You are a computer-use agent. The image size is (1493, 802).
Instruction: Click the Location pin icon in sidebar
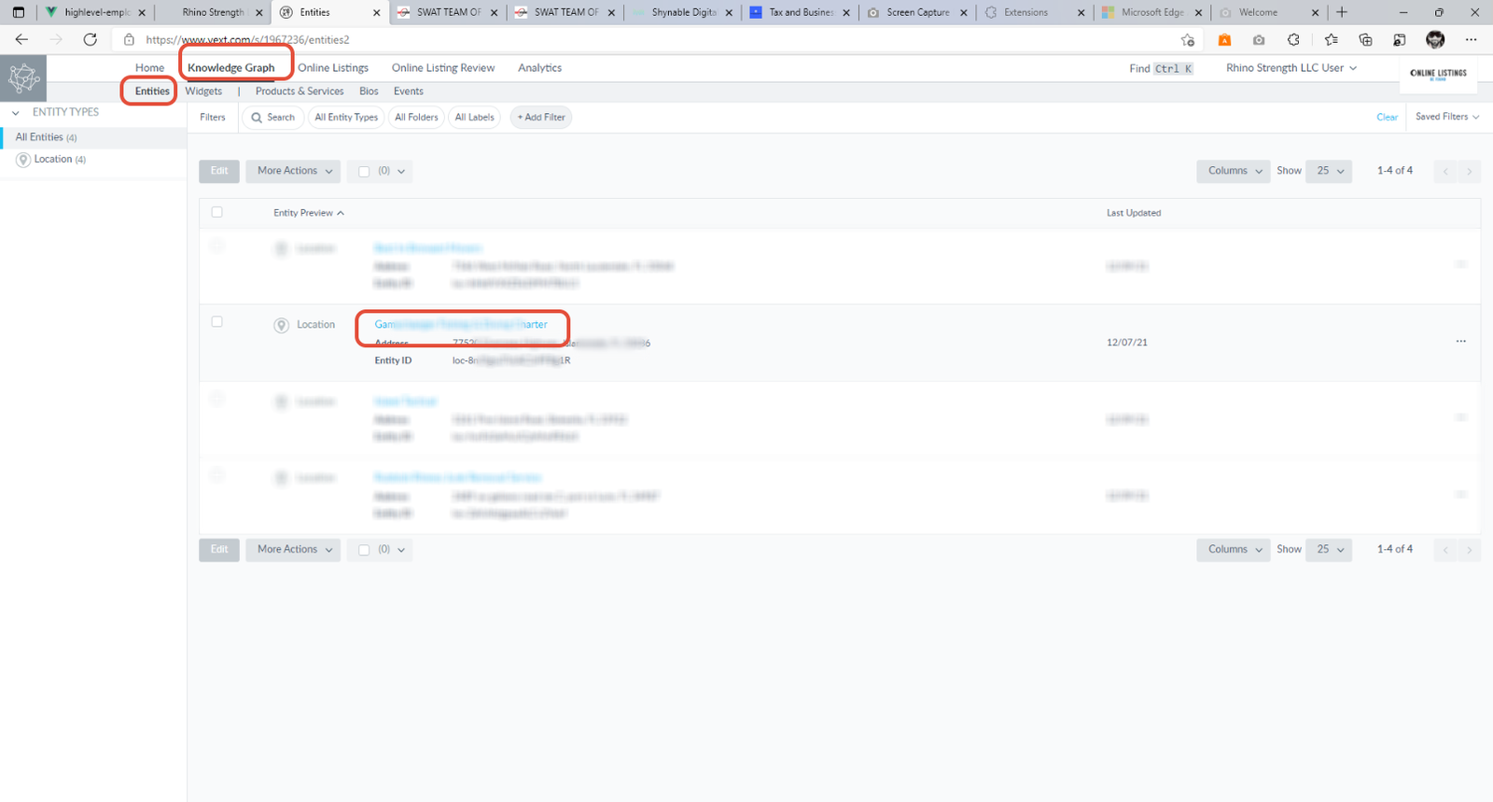(x=23, y=160)
